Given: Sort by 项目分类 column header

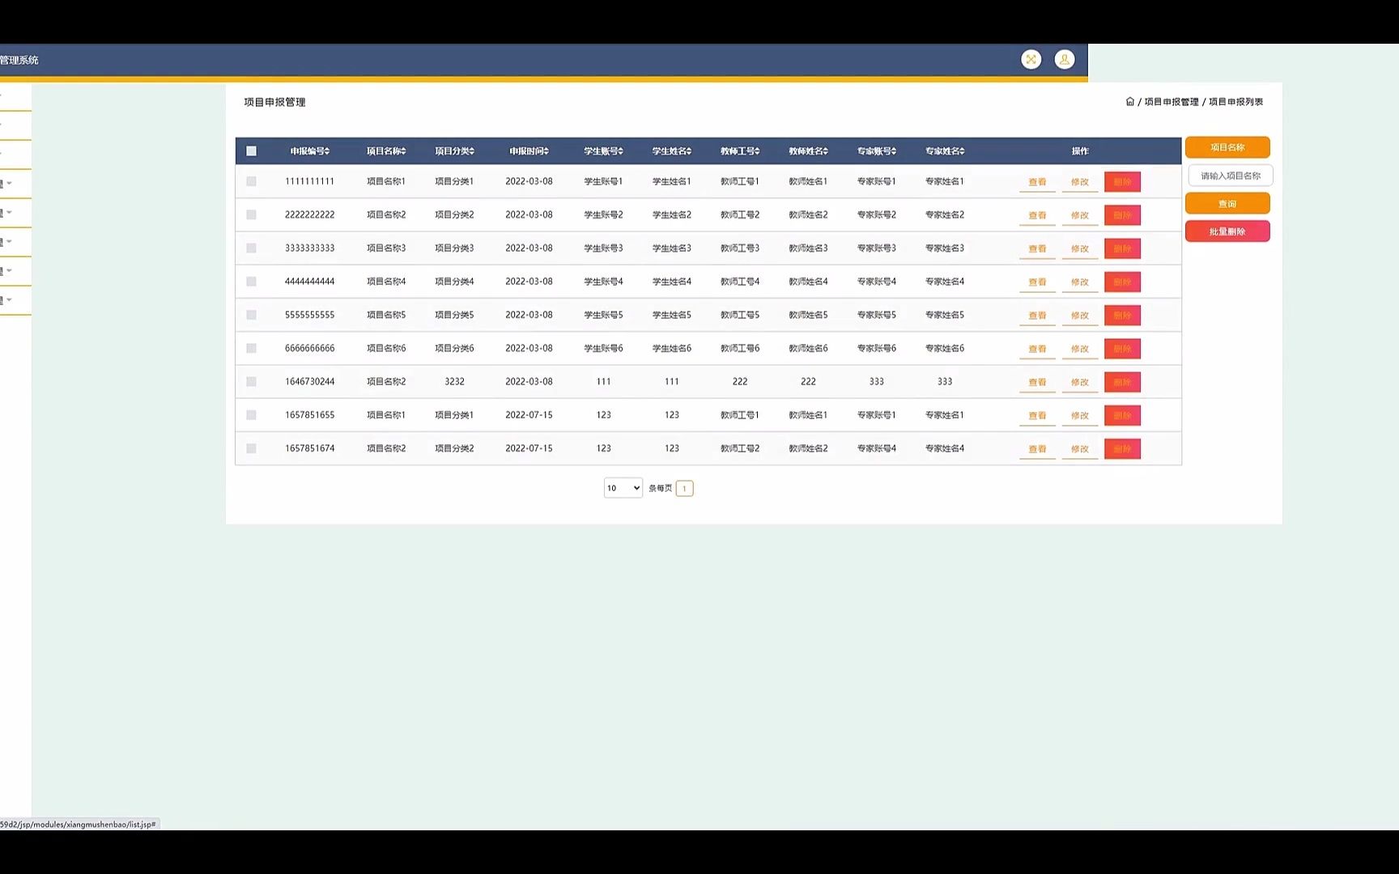Looking at the screenshot, I should pos(454,151).
